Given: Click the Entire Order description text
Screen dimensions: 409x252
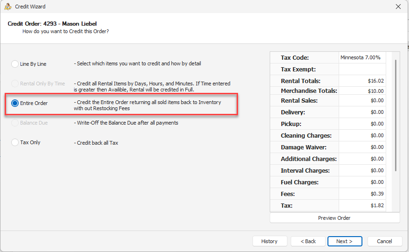Looking at the screenshot, I should click(147, 105).
